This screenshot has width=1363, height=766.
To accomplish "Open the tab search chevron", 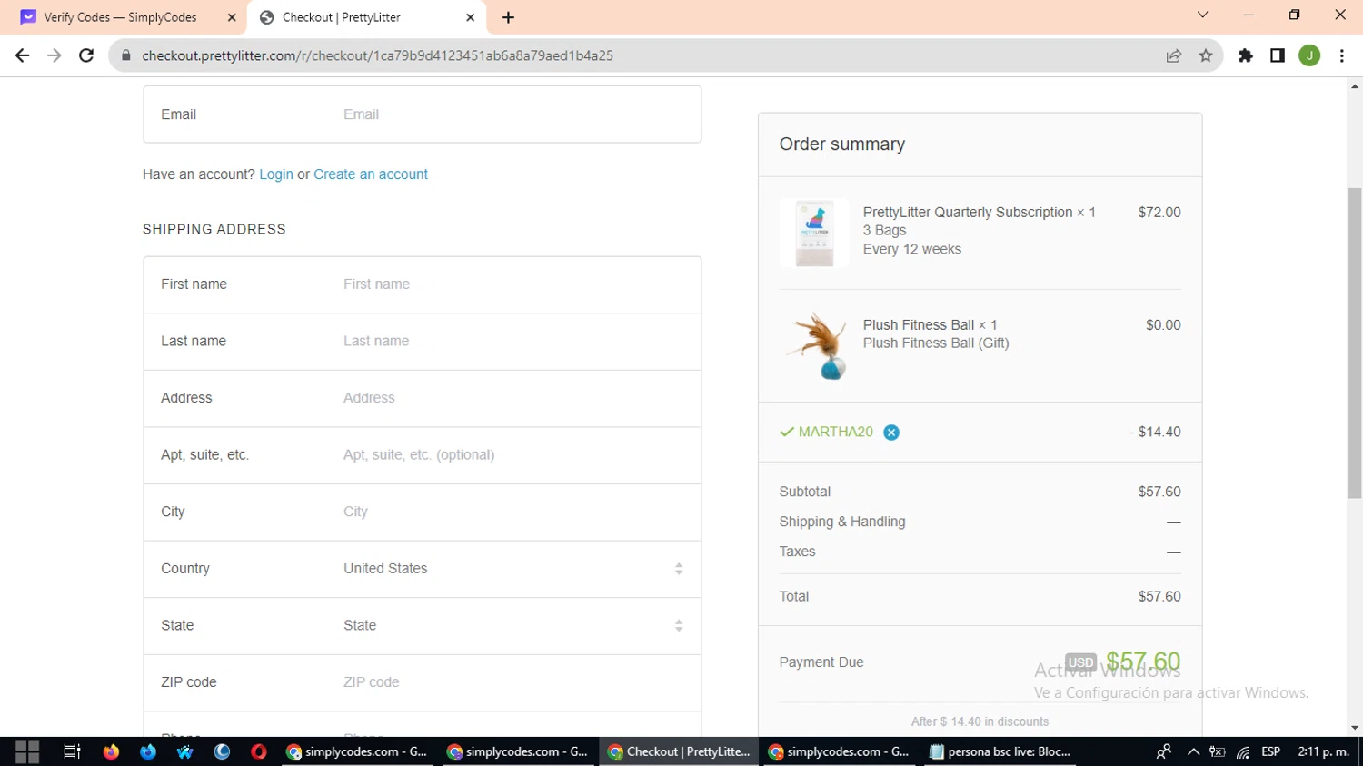I will pos(1202,15).
